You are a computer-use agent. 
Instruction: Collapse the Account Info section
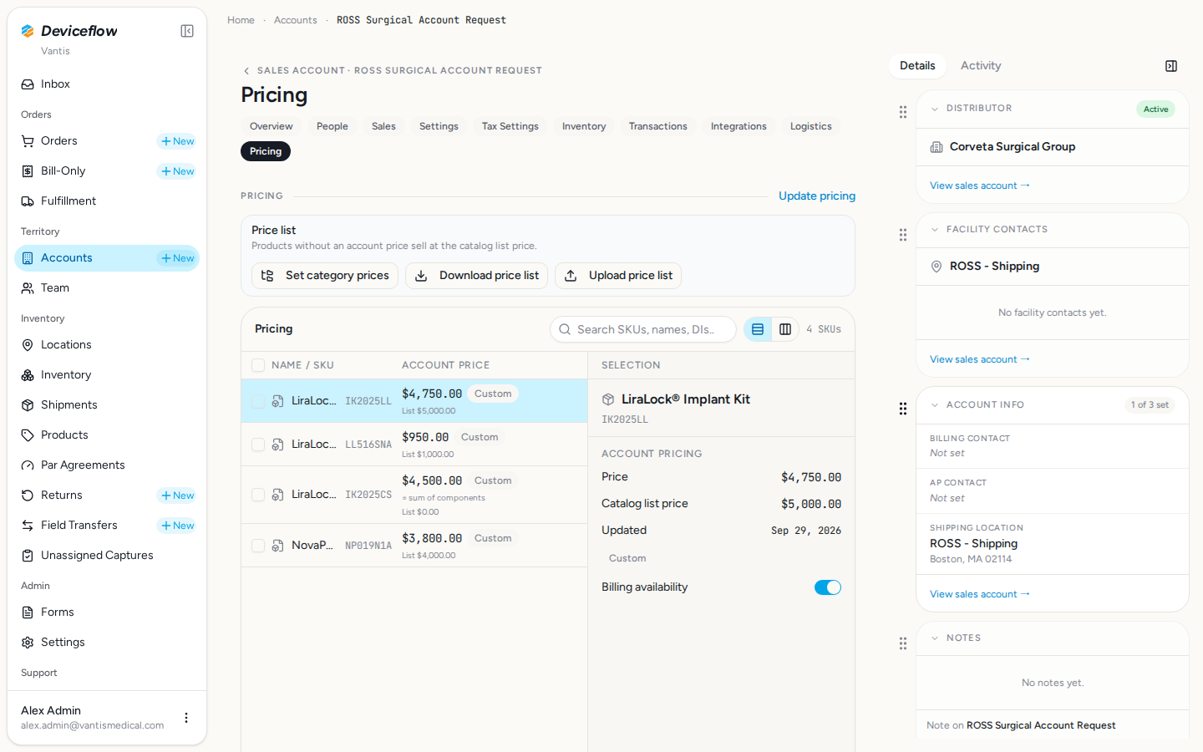[935, 405]
